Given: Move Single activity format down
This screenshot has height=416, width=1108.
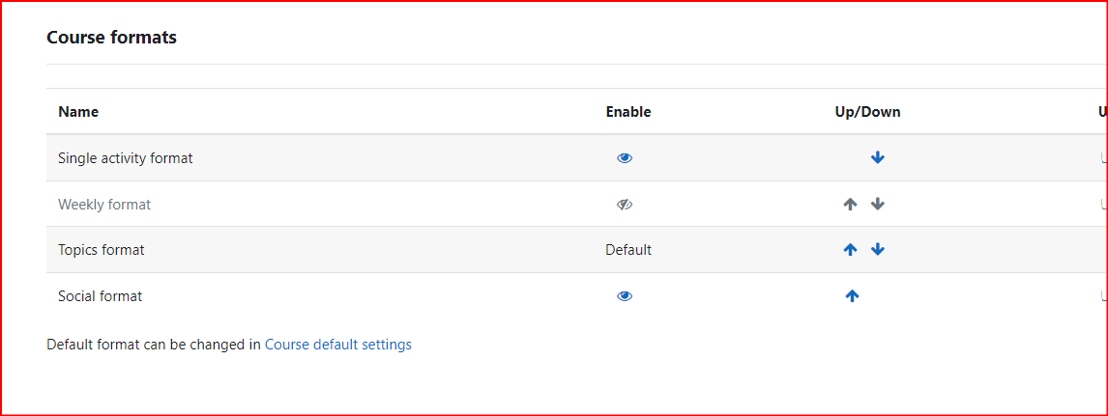Looking at the screenshot, I should click(x=878, y=158).
